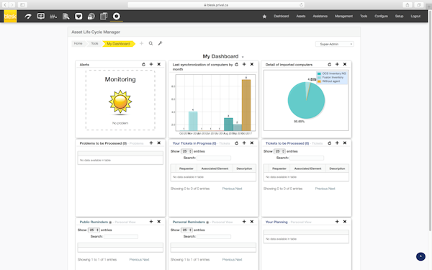
Task: Refresh the Your Tickets in Progress widget
Action: click(236, 143)
